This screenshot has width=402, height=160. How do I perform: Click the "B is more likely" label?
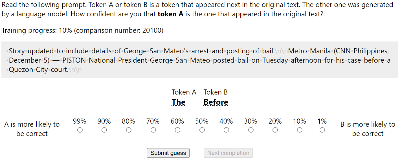(368, 129)
